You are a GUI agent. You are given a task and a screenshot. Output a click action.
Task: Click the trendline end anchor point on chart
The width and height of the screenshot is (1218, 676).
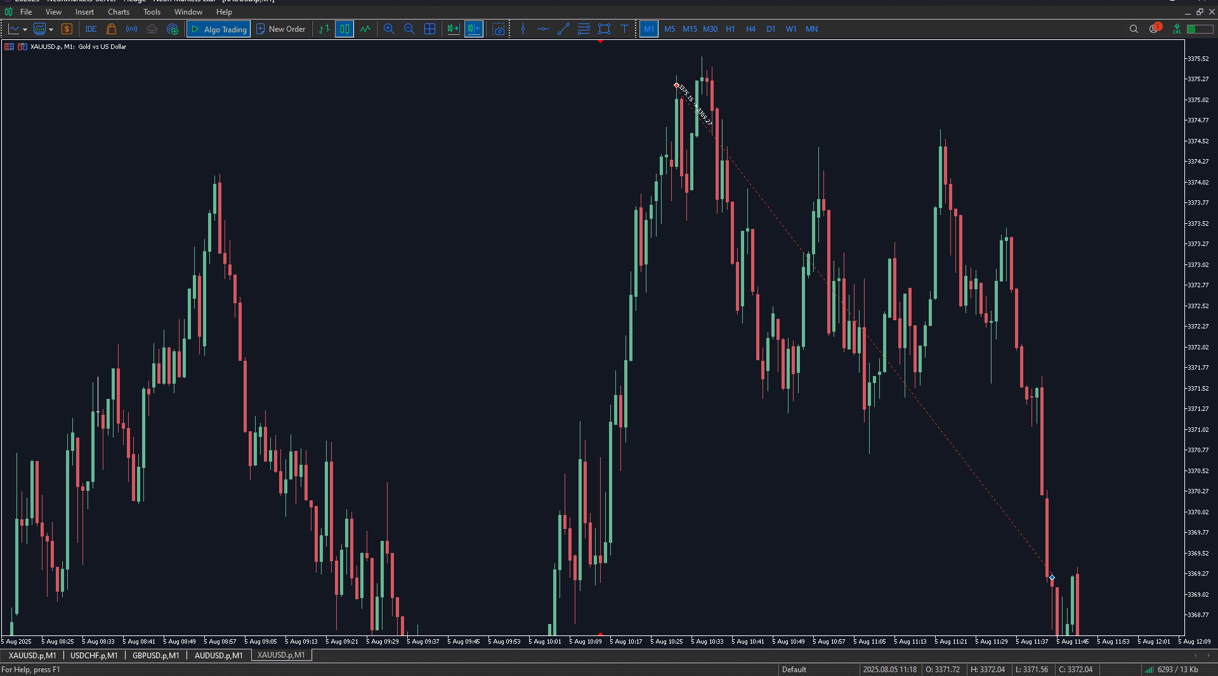1052,577
